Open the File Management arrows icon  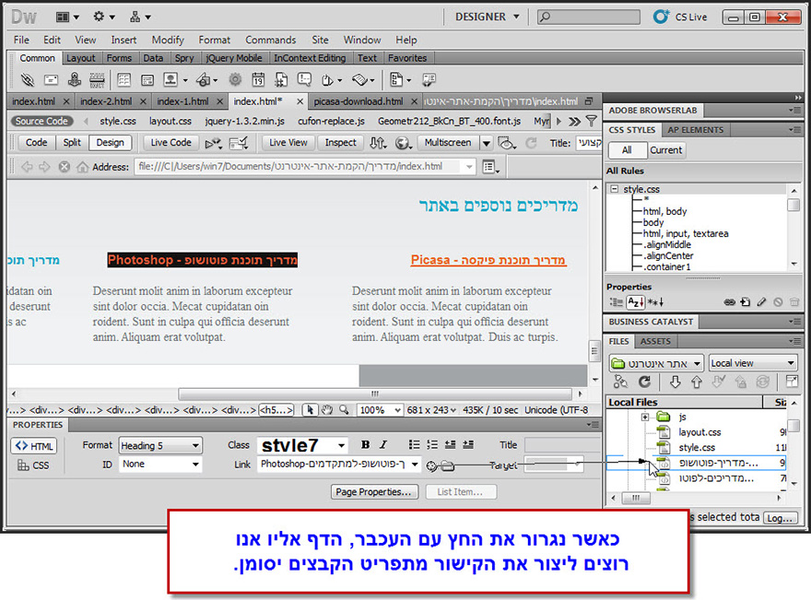[x=378, y=143]
